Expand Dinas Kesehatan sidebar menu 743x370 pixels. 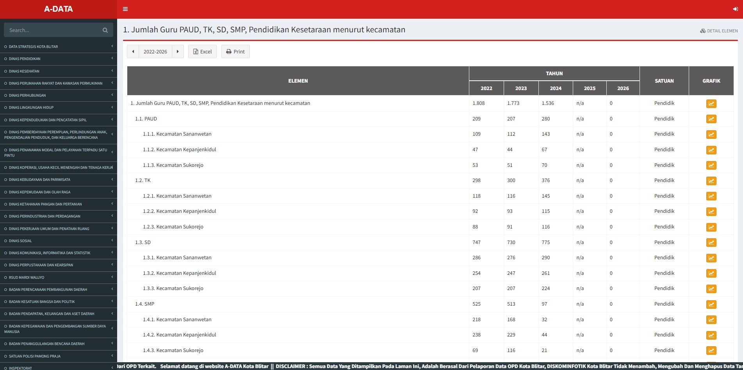[59, 71]
